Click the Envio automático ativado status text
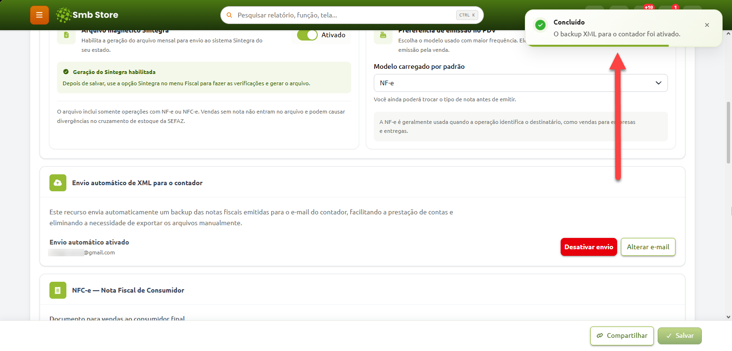732x351 pixels. click(x=89, y=242)
